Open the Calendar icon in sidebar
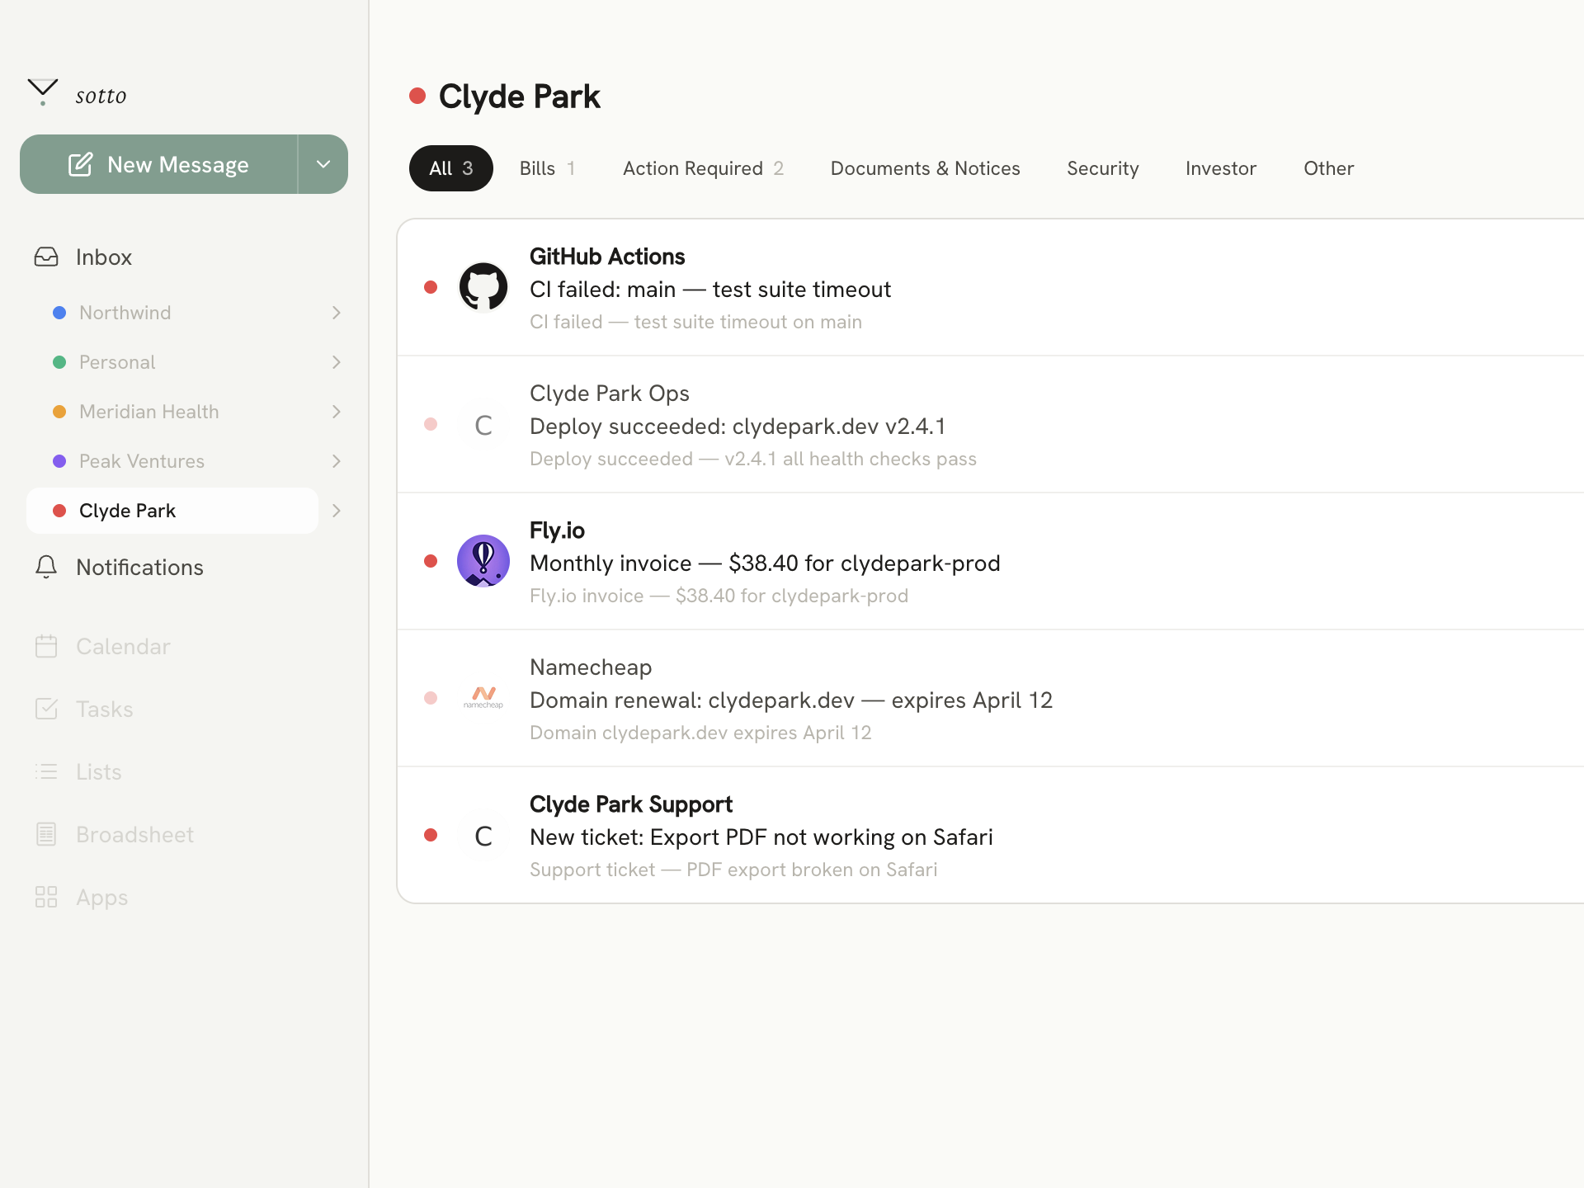This screenshot has height=1188, width=1584. click(x=46, y=646)
